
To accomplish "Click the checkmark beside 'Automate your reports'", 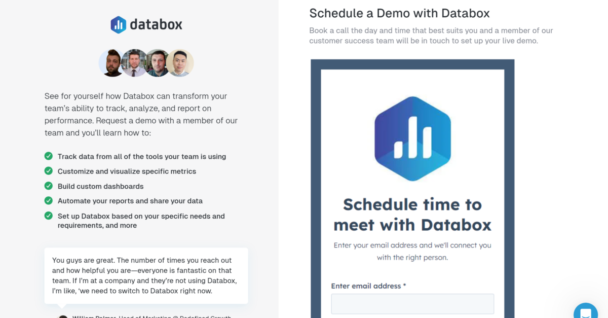I will point(48,201).
